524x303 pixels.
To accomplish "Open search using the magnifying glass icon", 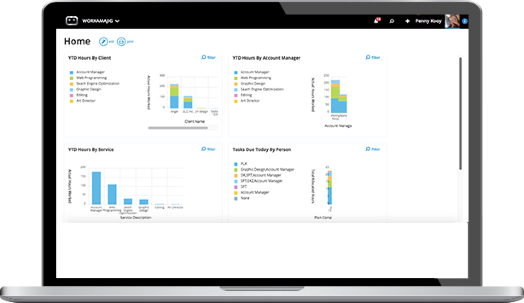I will 392,20.
